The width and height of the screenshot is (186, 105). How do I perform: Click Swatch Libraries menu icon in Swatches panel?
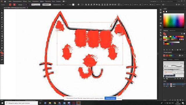164,50
